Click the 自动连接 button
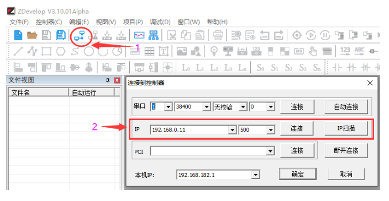This screenshot has width=389, height=201. pyautogui.click(x=346, y=107)
